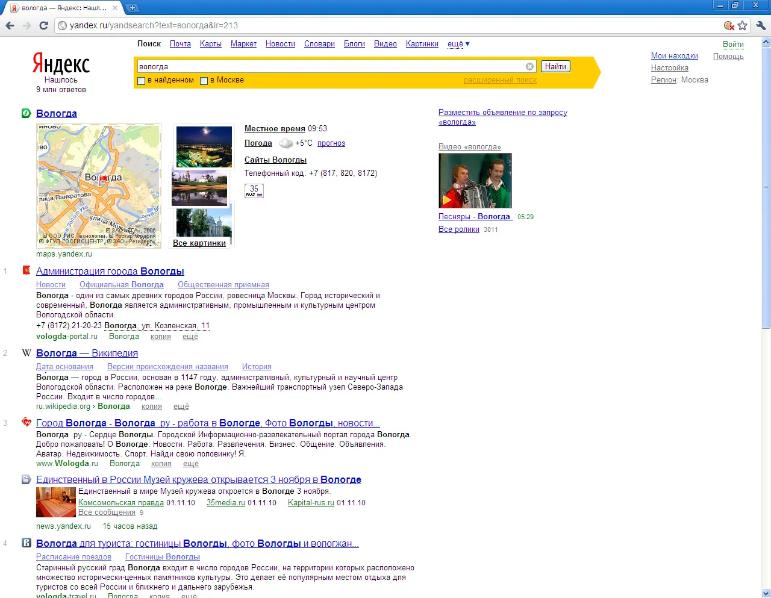Viewport: 771px width, 598px height.
Task: Enable the 'в найденном' checkbox
Action: pos(142,81)
